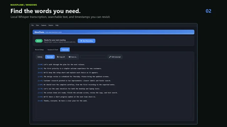This screenshot has width=227, height=127.
Task: Click line "We'll keep the setup short and explain each choice"
Action: click(71, 73)
